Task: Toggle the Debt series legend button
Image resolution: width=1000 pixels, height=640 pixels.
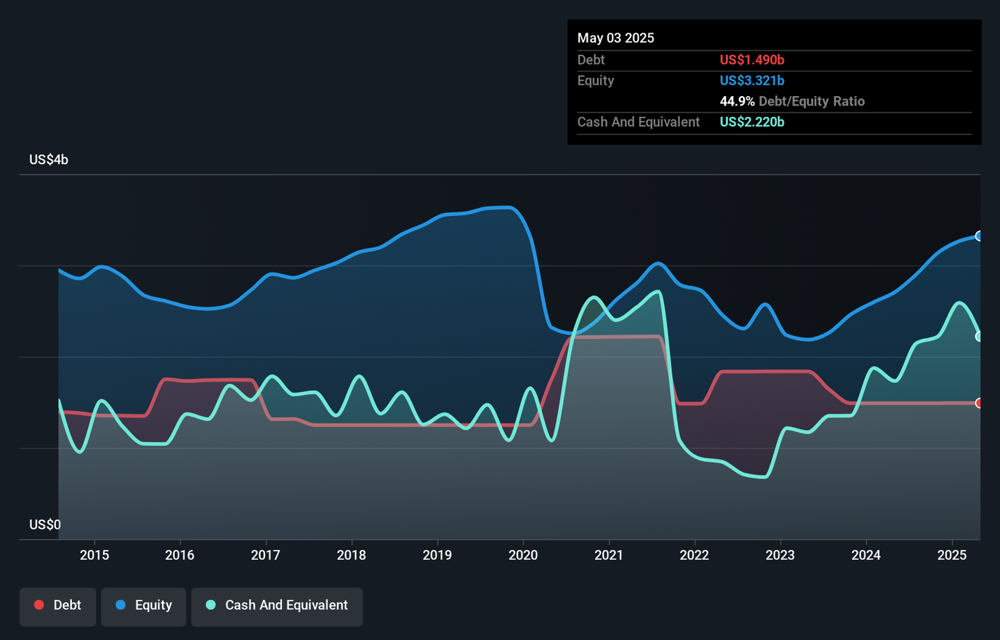Action: point(57,606)
